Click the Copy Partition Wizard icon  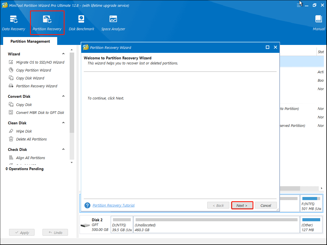[11, 70]
